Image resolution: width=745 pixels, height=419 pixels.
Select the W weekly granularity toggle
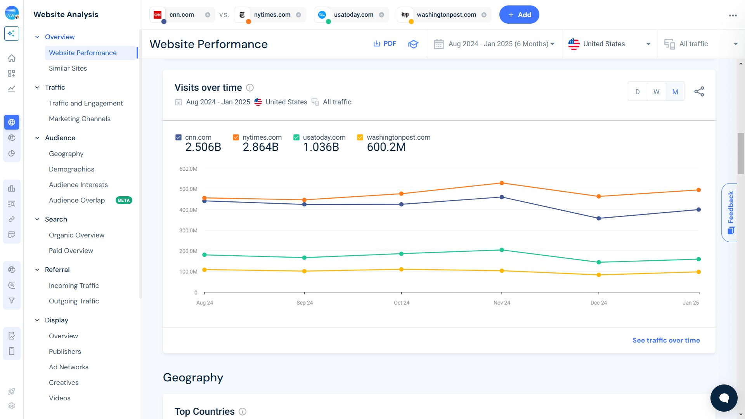[656, 91]
